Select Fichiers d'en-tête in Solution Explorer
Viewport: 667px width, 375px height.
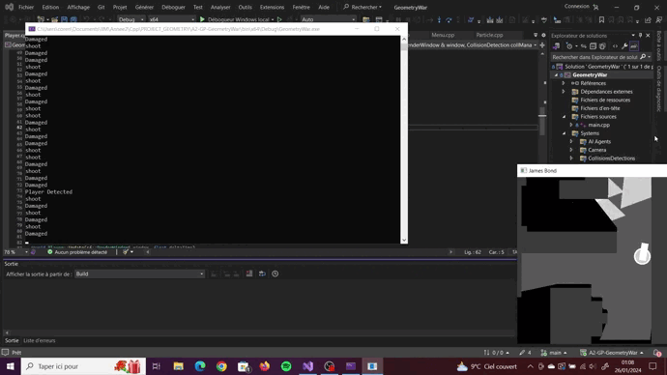[599, 108]
